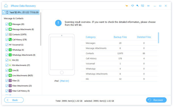Screen dimensions: 173x107
Task: Click the Viber Call History icon
Action: [10, 91]
